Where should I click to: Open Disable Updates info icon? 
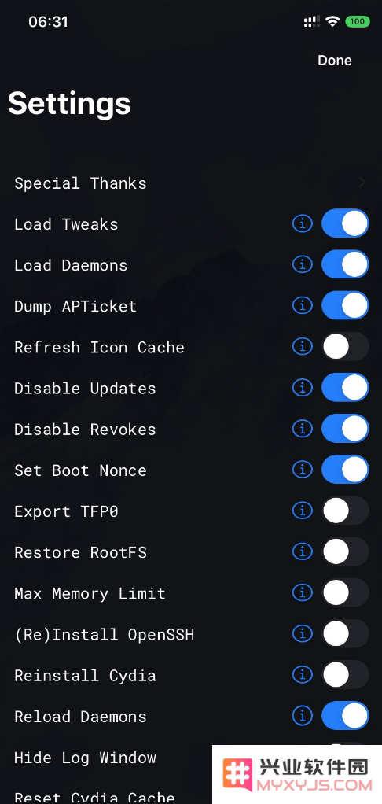point(302,388)
